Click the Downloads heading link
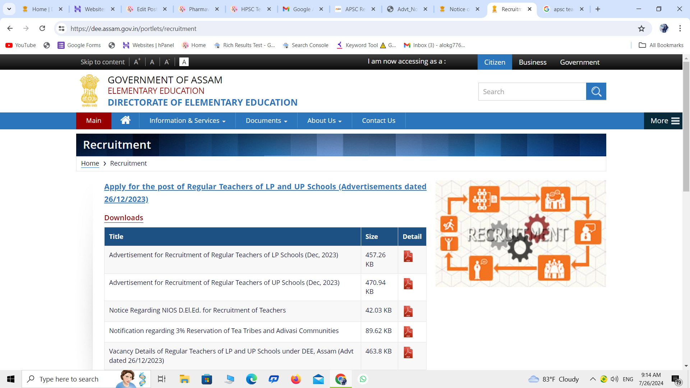The image size is (690, 388). [124, 218]
